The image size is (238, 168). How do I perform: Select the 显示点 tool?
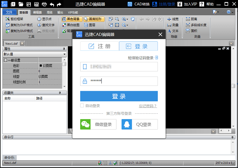tap(44, 19)
